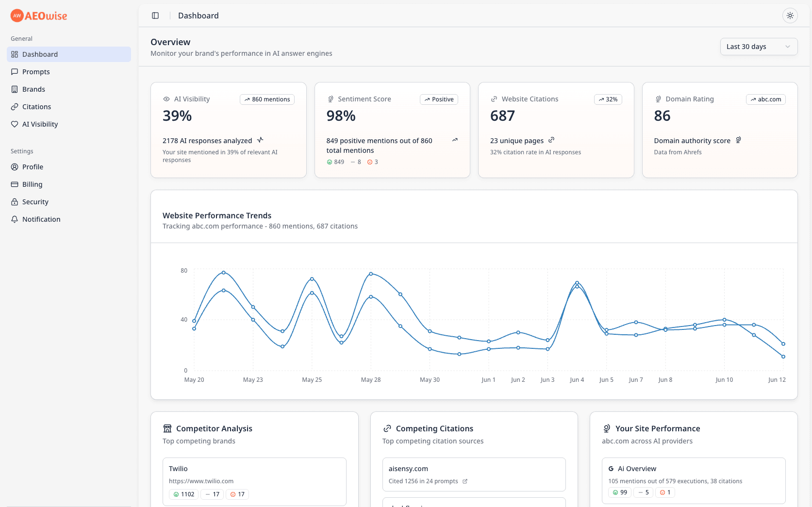The width and height of the screenshot is (812, 507).
Task: Open the Twilio competitor card
Action: pyautogui.click(x=254, y=481)
